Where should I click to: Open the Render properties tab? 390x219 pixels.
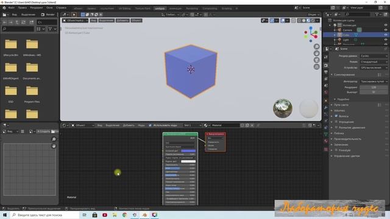click(326, 65)
